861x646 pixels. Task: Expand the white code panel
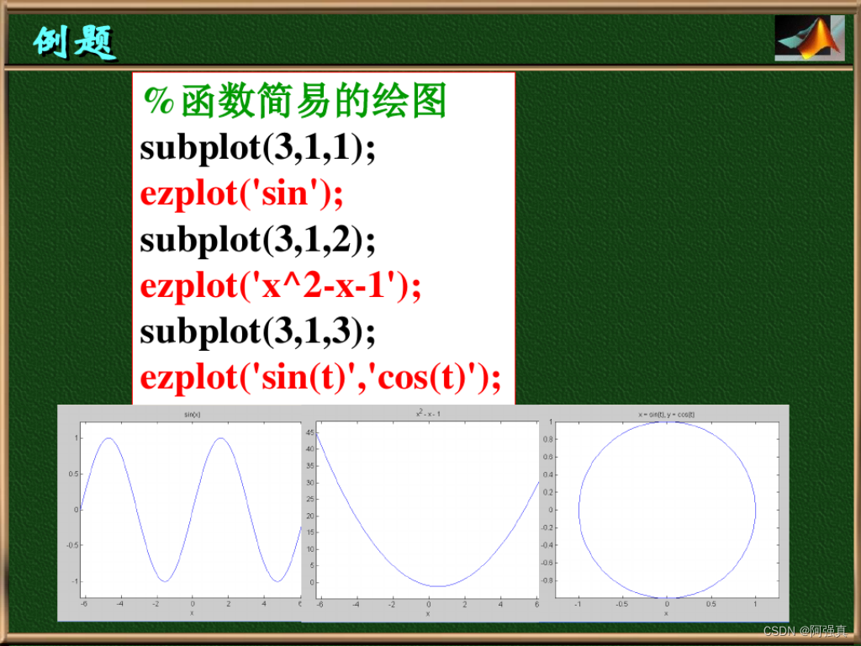(324, 236)
